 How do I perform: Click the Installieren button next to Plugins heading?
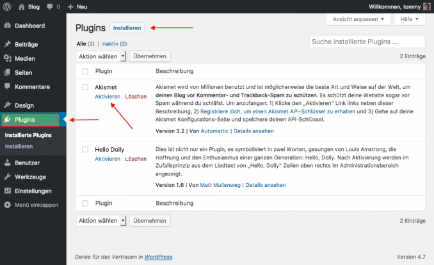click(x=127, y=28)
